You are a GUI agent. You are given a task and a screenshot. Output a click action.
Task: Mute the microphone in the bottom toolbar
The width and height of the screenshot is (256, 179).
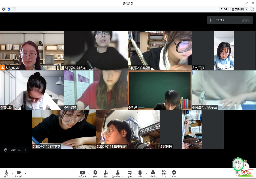click(6, 173)
